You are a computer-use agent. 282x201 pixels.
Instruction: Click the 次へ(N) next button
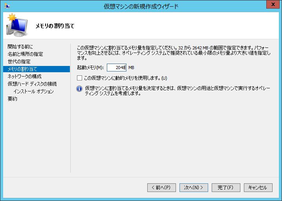point(194,188)
